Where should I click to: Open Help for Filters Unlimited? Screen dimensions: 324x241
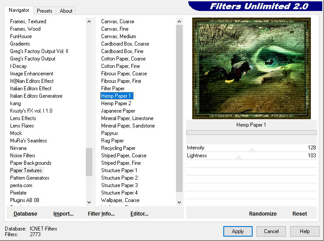pos(305,231)
